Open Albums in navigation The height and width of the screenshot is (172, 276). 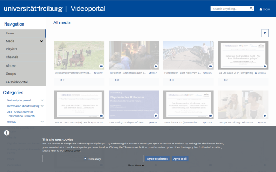pos(23,66)
